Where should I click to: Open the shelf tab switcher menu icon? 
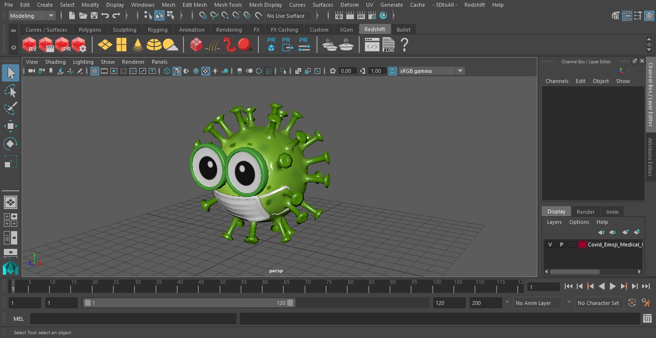[13, 30]
